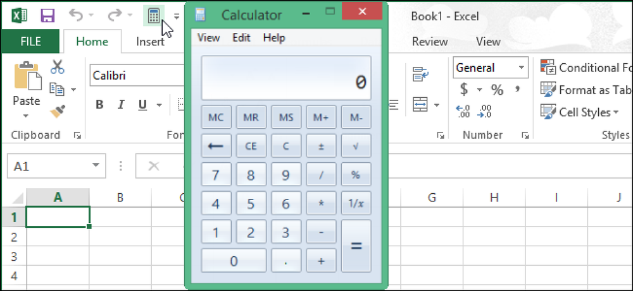633x291 pixels.
Task: Open Conditional Formatting menu
Action: pyautogui.click(x=586, y=68)
